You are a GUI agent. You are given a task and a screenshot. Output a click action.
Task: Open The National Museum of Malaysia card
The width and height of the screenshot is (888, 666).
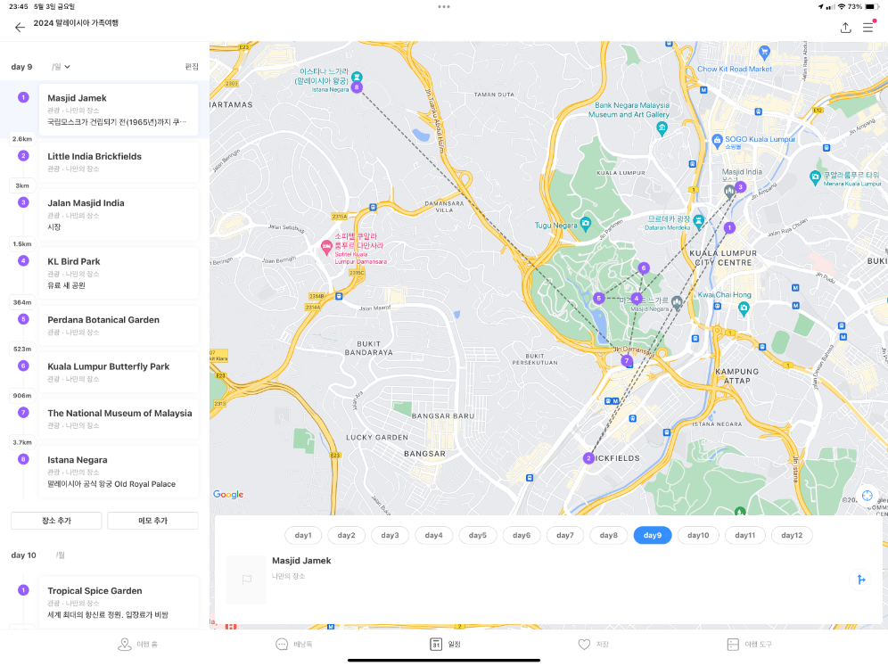119,419
